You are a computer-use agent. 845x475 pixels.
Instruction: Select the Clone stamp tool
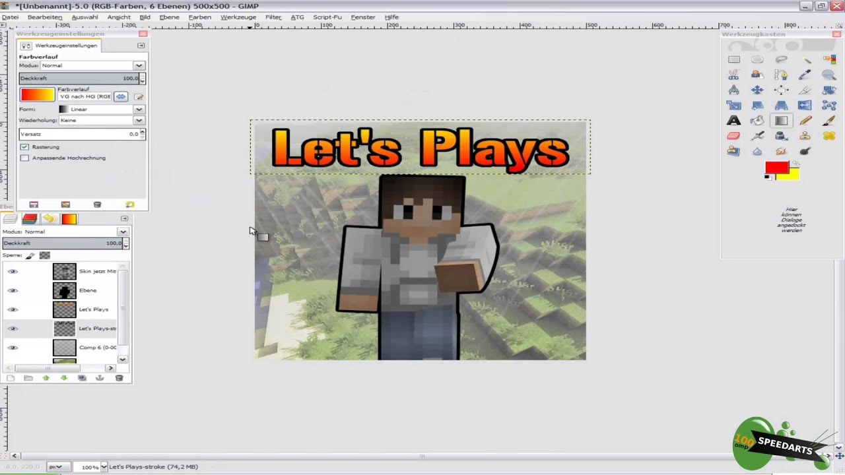[805, 136]
